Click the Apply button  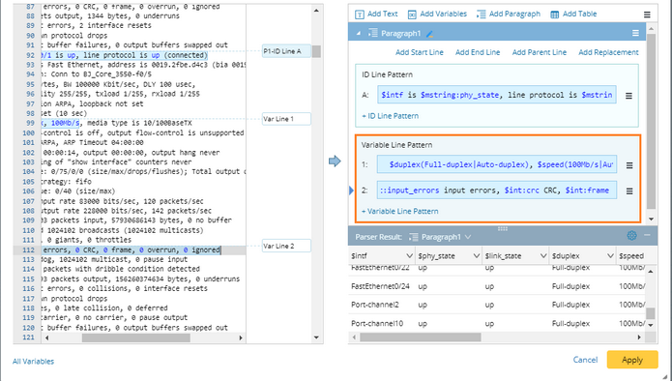pyautogui.click(x=632, y=360)
